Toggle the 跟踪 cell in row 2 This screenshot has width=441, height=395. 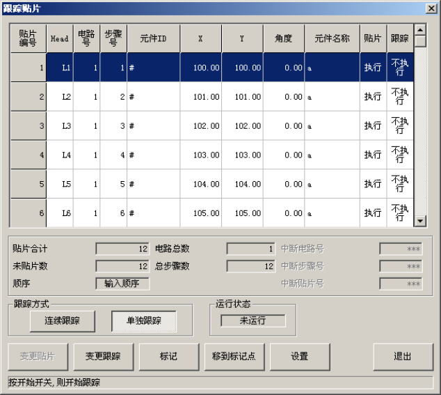pyautogui.click(x=400, y=97)
